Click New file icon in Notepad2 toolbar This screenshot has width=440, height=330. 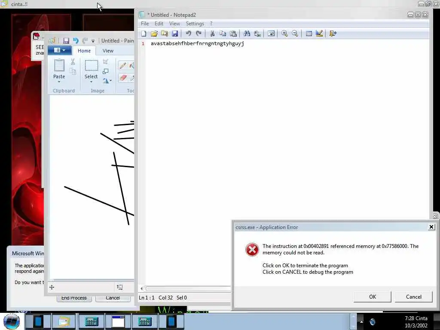144,34
